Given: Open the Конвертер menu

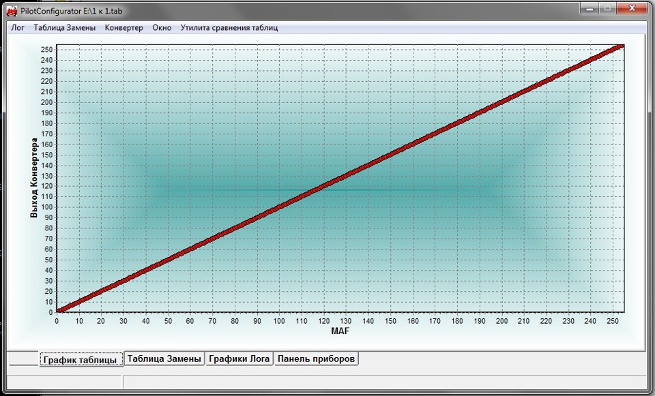Looking at the screenshot, I should 123,27.
